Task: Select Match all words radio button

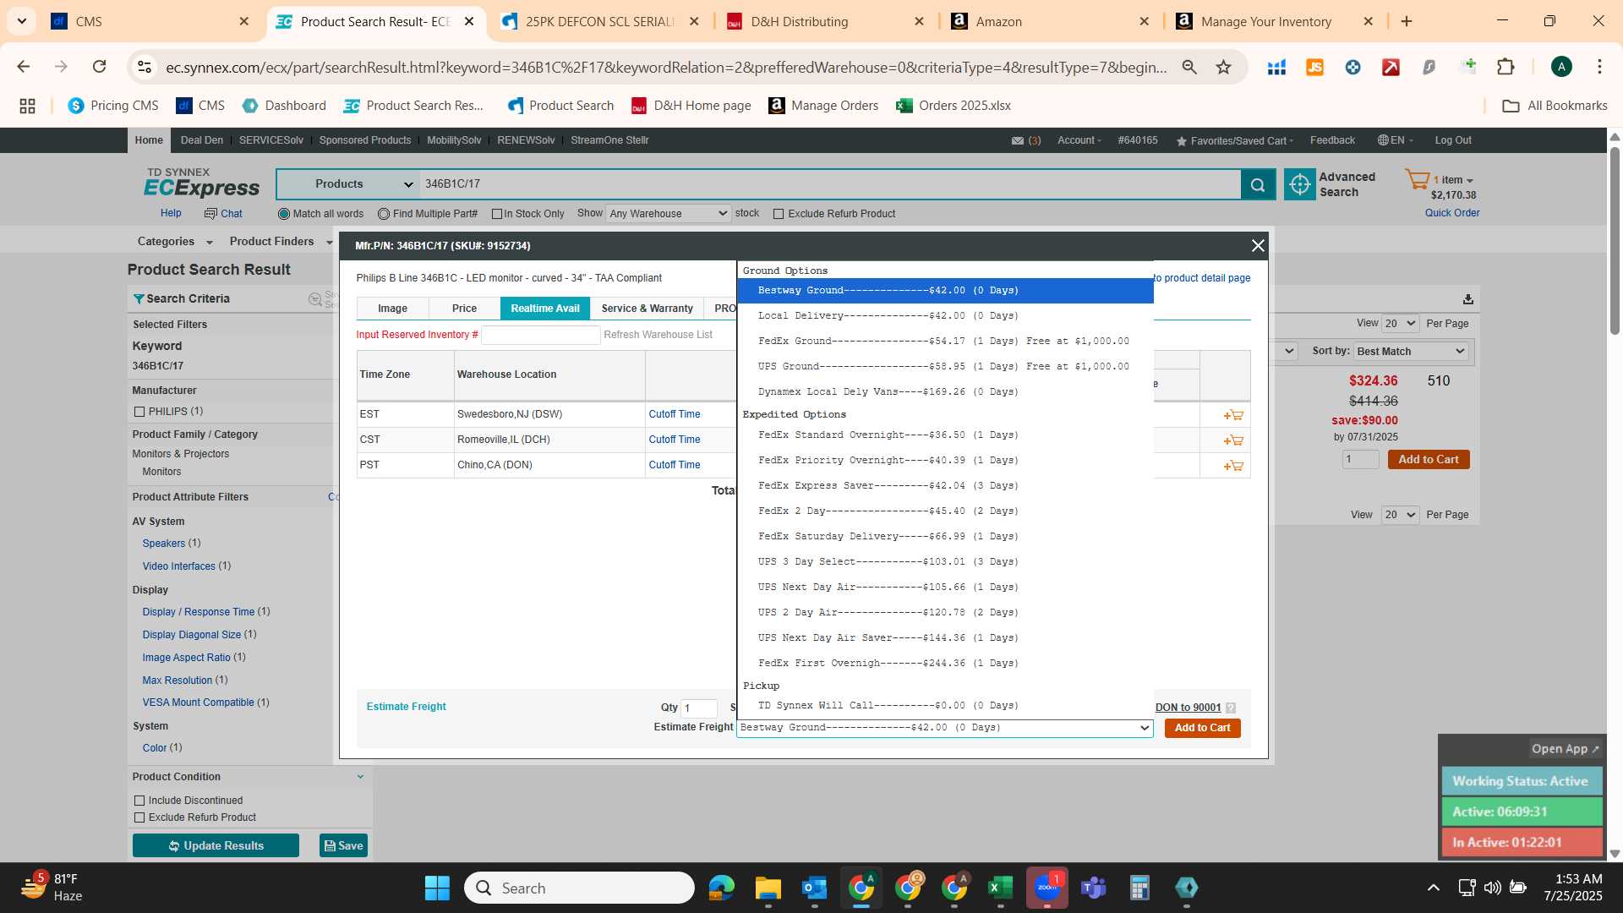Action: click(x=284, y=214)
